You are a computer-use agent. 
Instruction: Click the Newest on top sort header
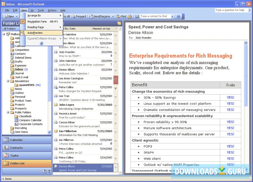click(x=101, y=29)
